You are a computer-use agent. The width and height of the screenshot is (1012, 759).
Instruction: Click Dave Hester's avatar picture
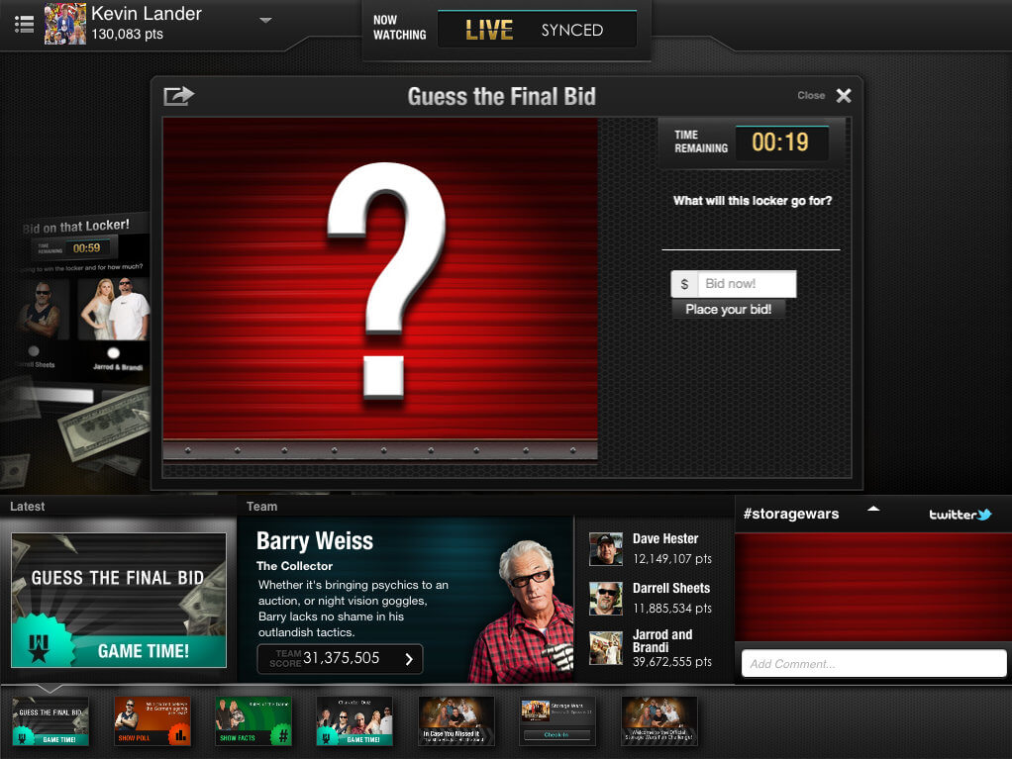606,549
